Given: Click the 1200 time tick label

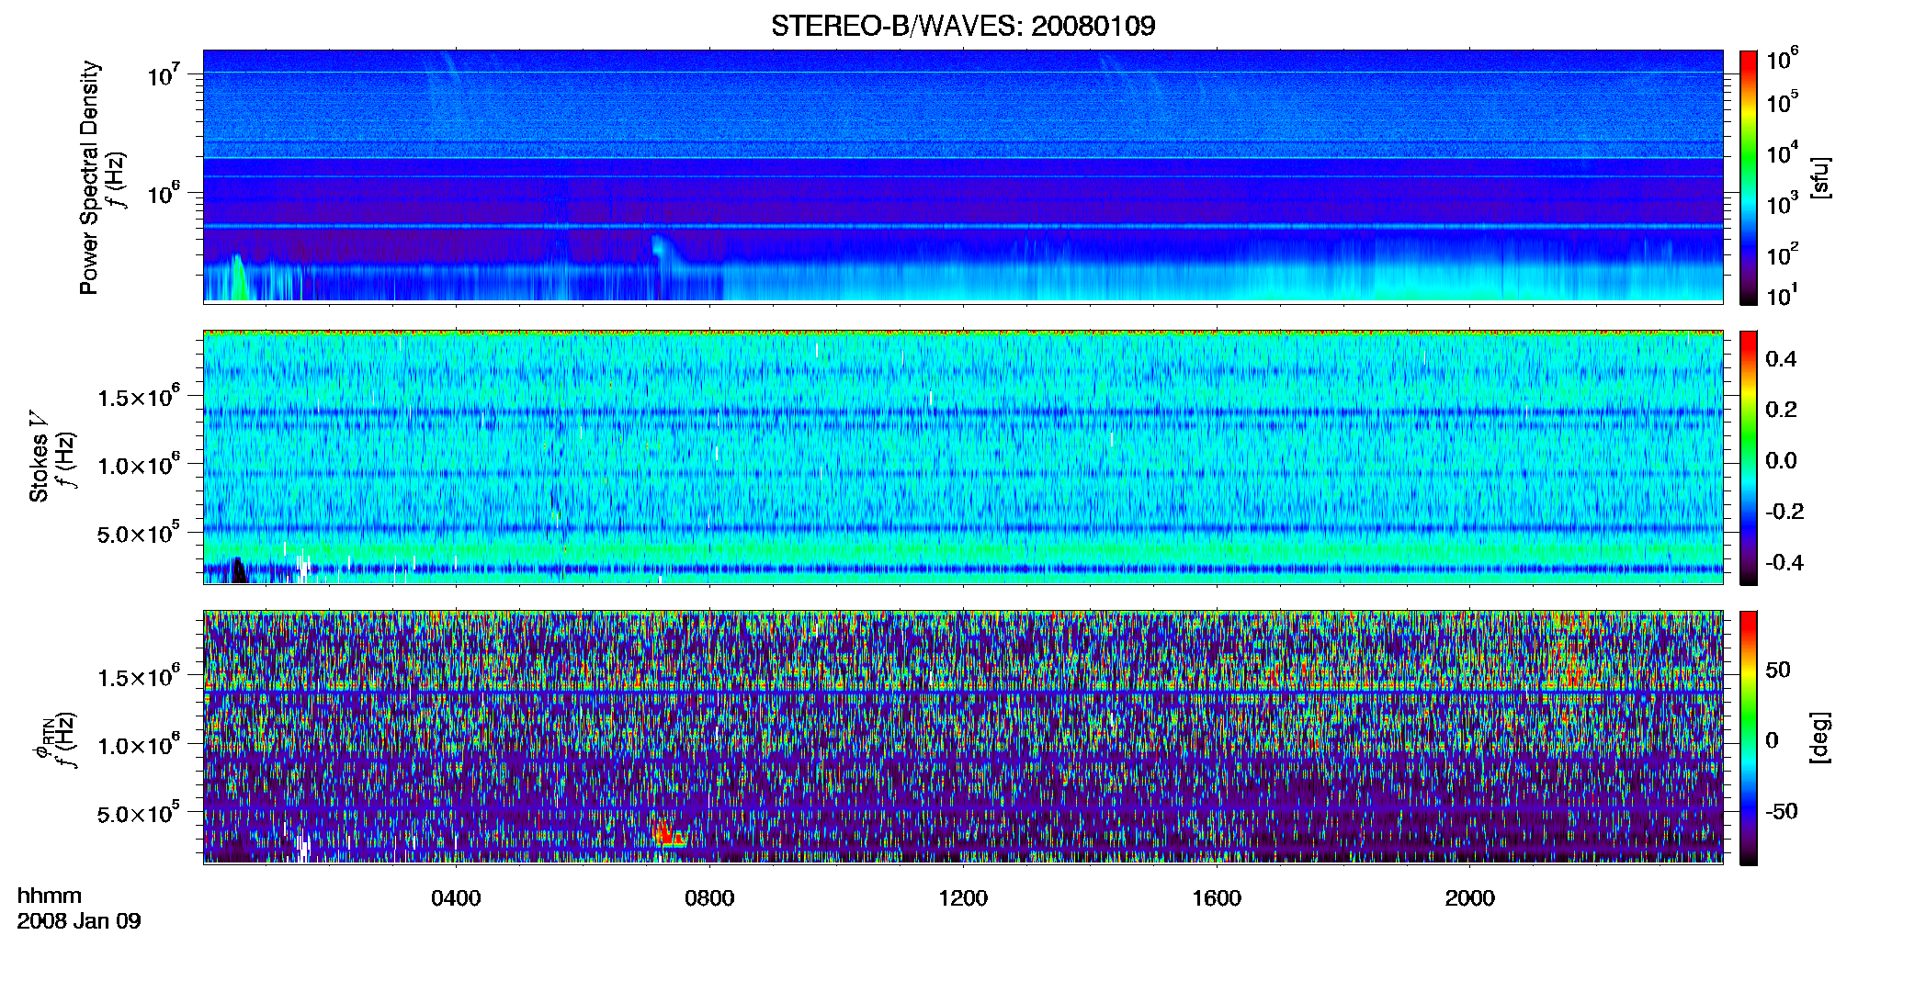Looking at the screenshot, I should click(x=963, y=898).
